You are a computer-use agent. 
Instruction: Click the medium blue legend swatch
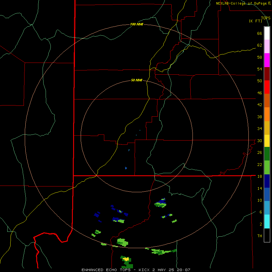267,194
